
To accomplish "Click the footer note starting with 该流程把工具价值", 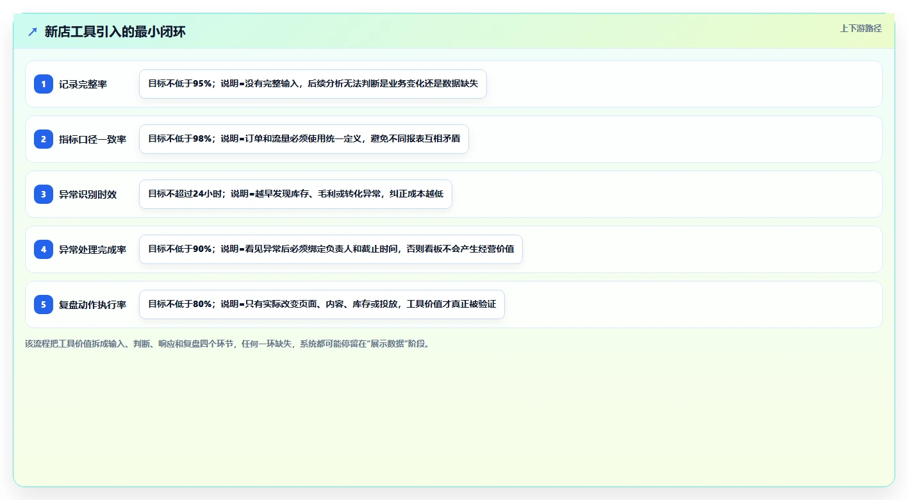I will click(228, 344).
